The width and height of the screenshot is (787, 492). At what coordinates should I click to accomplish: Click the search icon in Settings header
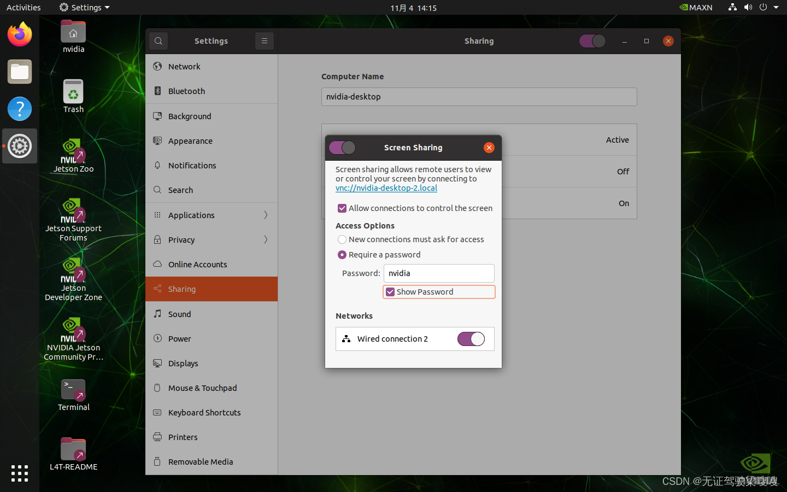click(x=158, y=40)
